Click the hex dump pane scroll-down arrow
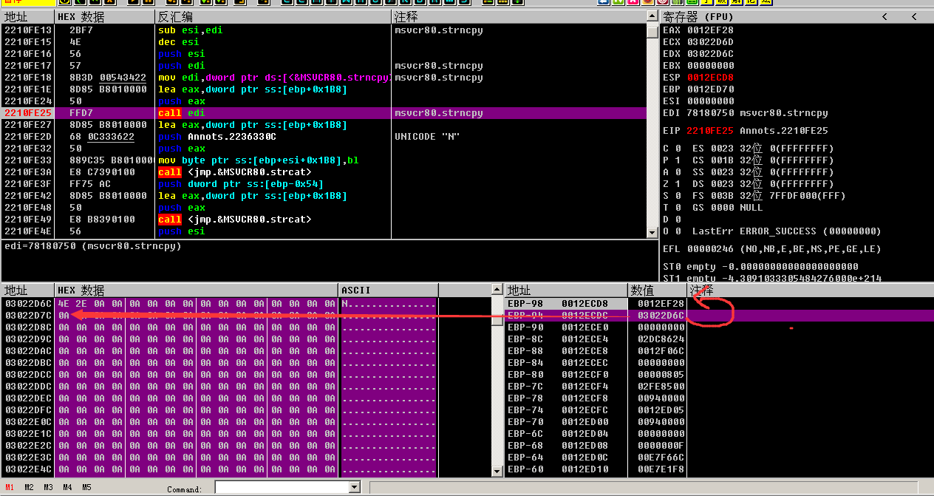 pyautogui.click(x=498, y=470)
